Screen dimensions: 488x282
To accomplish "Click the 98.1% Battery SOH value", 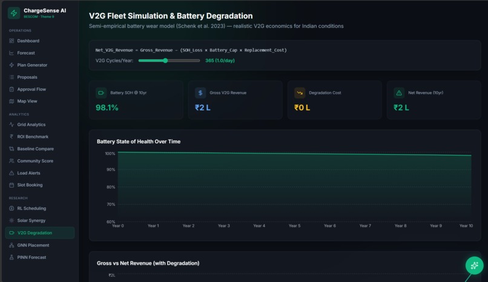I will (107, 108).
